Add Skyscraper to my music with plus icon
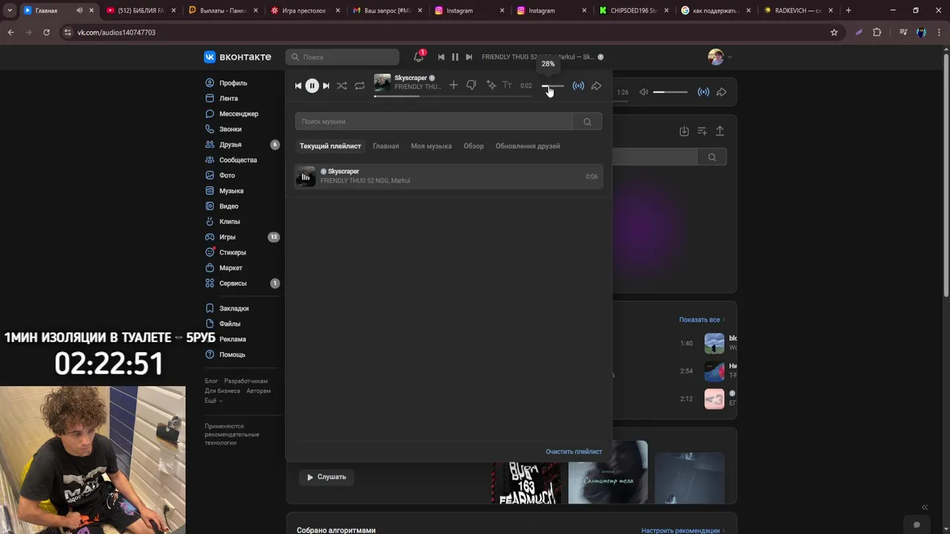Screen dimensions: 950x534 (x=453, y=85)
